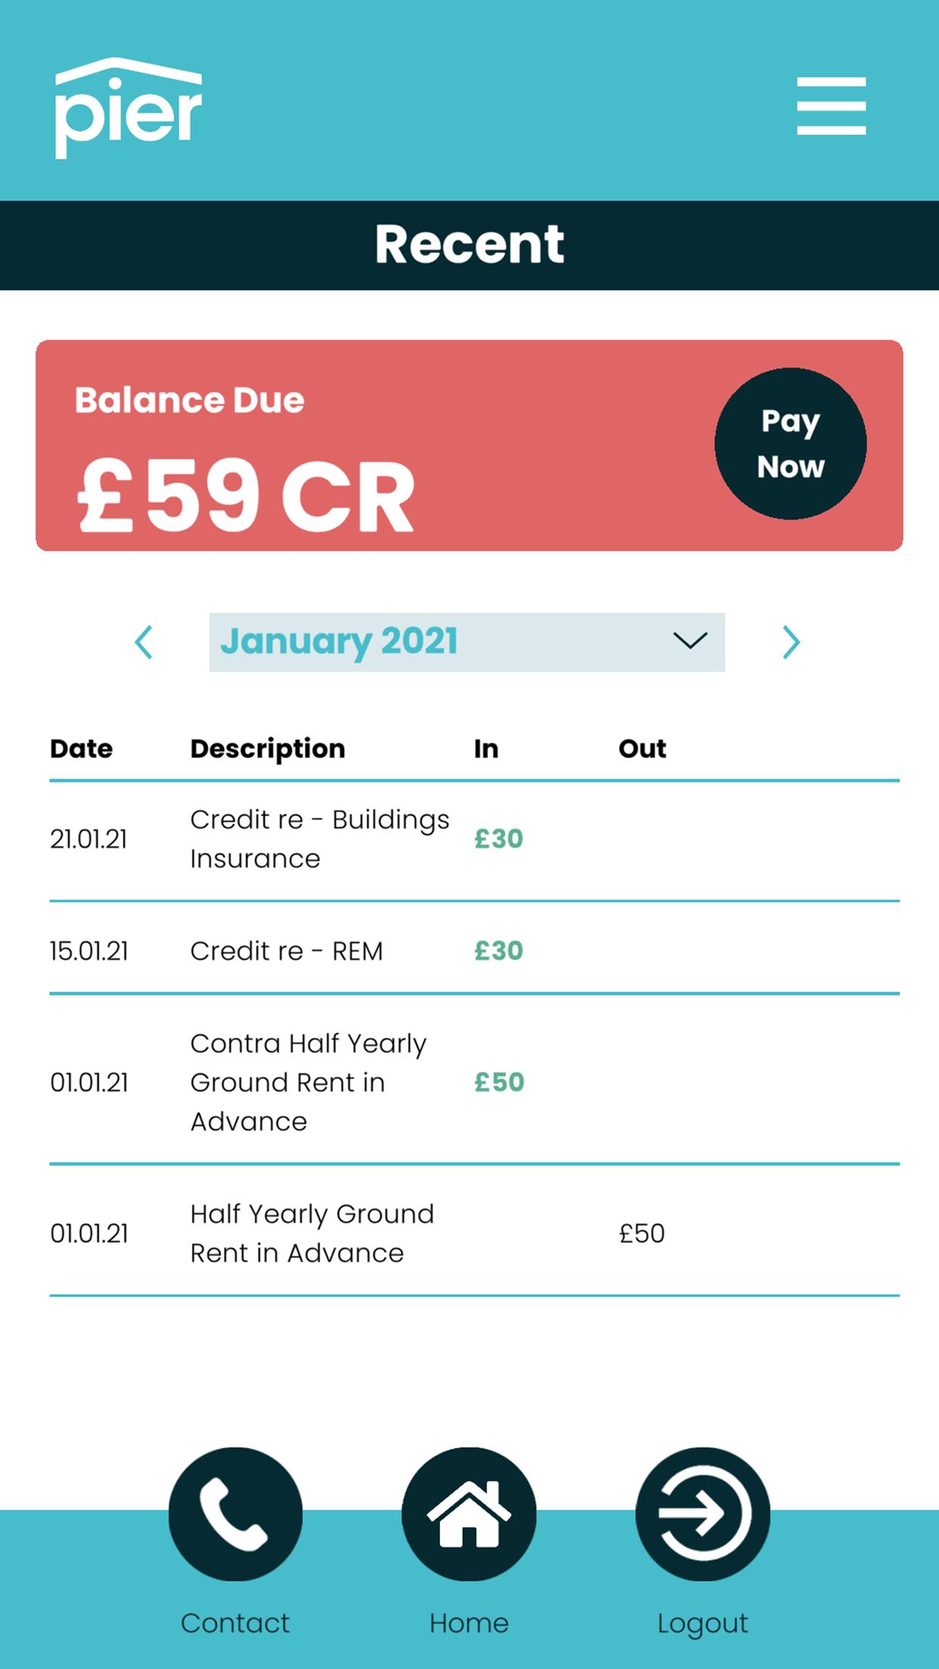
Task: Go to previous month arrow
Action: pos(144,643)
